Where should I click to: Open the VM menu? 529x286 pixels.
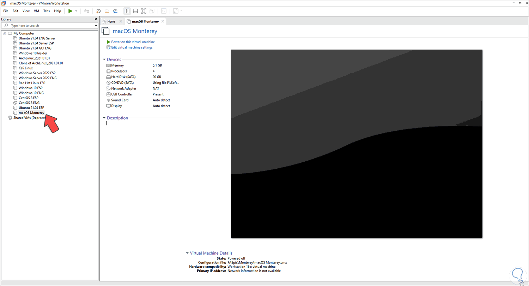pyautogui.click(x=36, y=11)
